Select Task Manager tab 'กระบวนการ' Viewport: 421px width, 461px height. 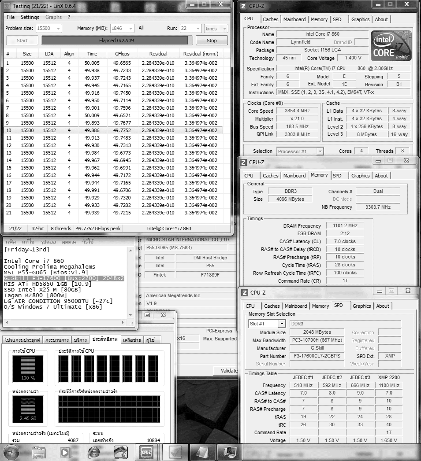pos(57,340)
